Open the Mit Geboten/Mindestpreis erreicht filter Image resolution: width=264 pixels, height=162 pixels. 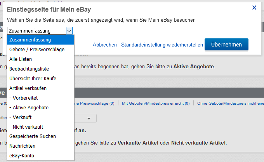[155, 103]
